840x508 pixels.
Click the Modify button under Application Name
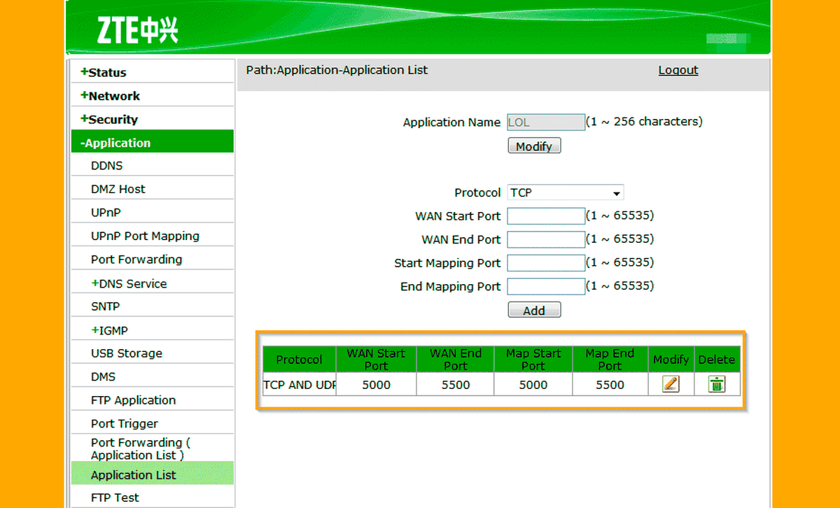534,146
